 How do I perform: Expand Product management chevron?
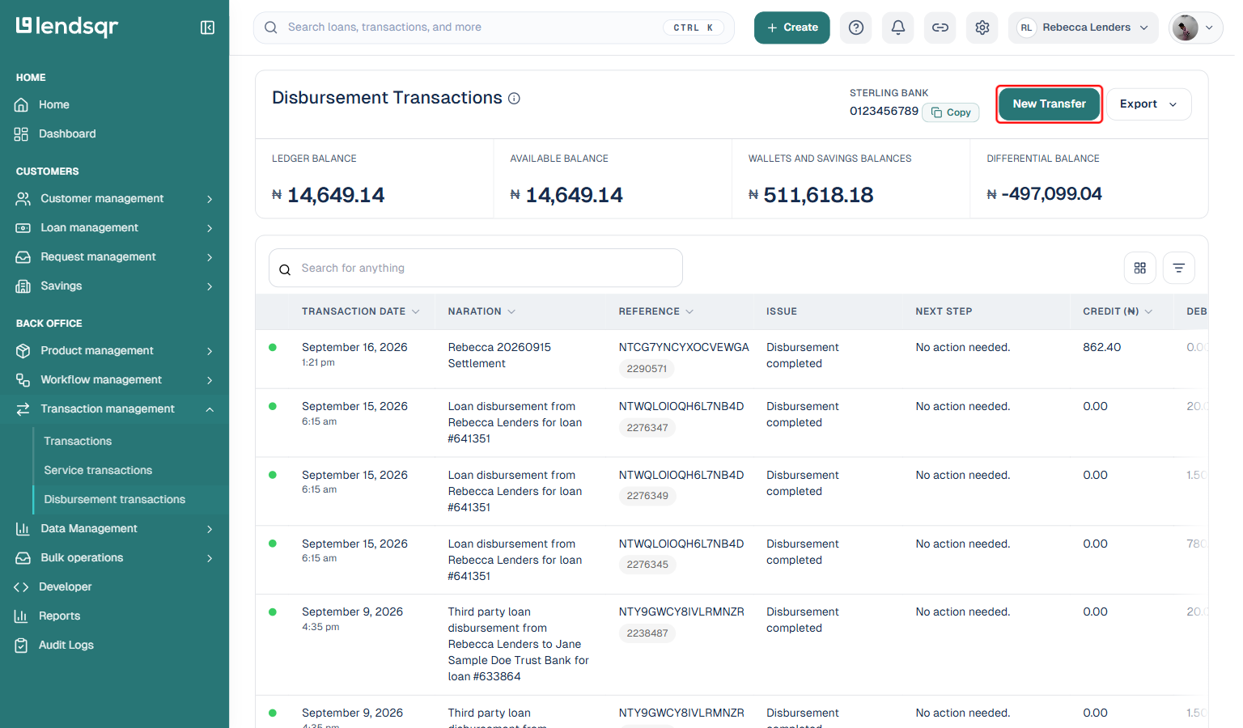point(210,351)
